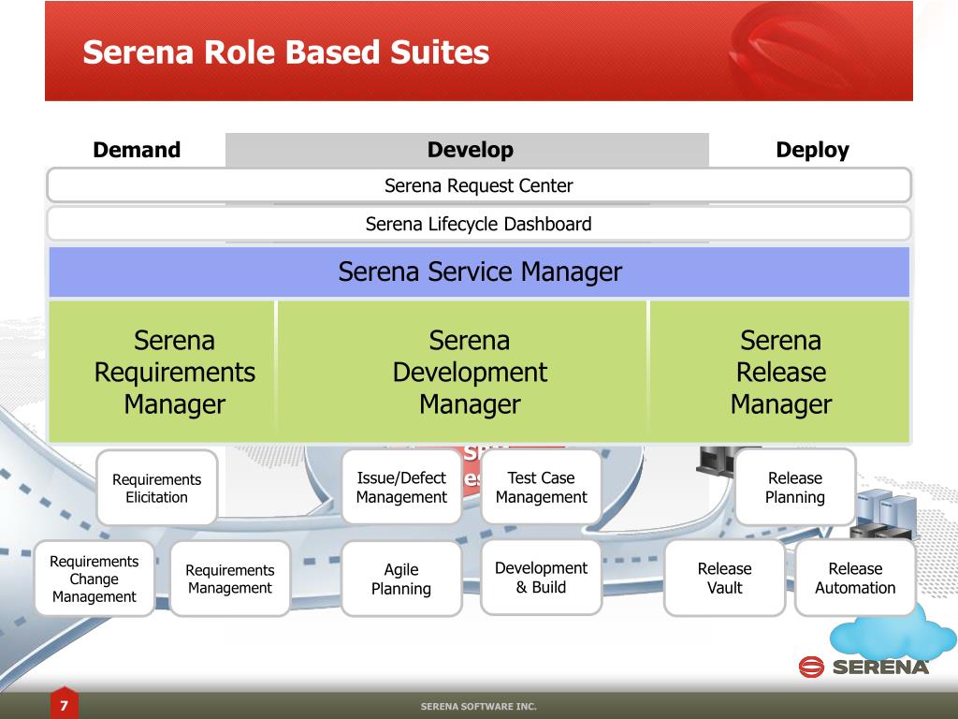This screenshot has width=958, height=719.
Task: Select the Issue/Defect Management box
Action: [401, 487]
